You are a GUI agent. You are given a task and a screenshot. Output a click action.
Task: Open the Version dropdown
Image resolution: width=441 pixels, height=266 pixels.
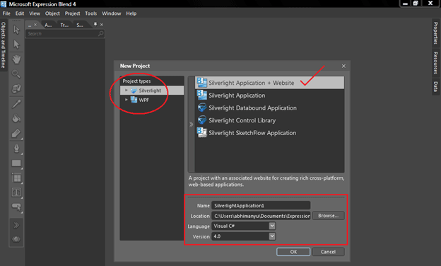(x=272, y=236)
